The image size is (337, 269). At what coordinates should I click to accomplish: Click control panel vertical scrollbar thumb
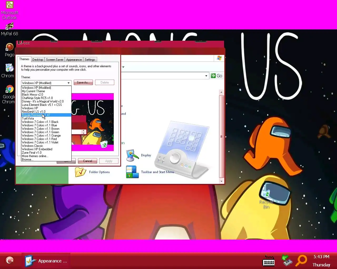[x=221, y=137]
